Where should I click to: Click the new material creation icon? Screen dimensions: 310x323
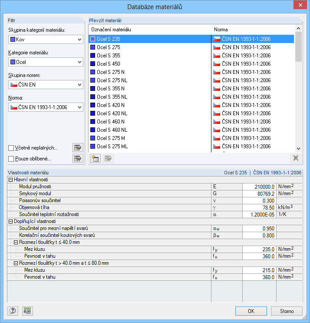95,158
